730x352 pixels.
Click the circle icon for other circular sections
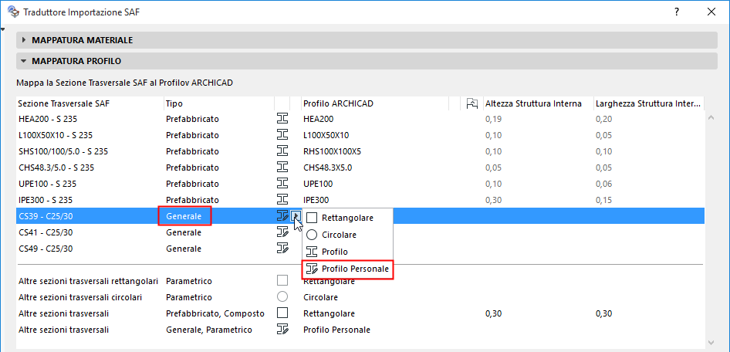282,297
